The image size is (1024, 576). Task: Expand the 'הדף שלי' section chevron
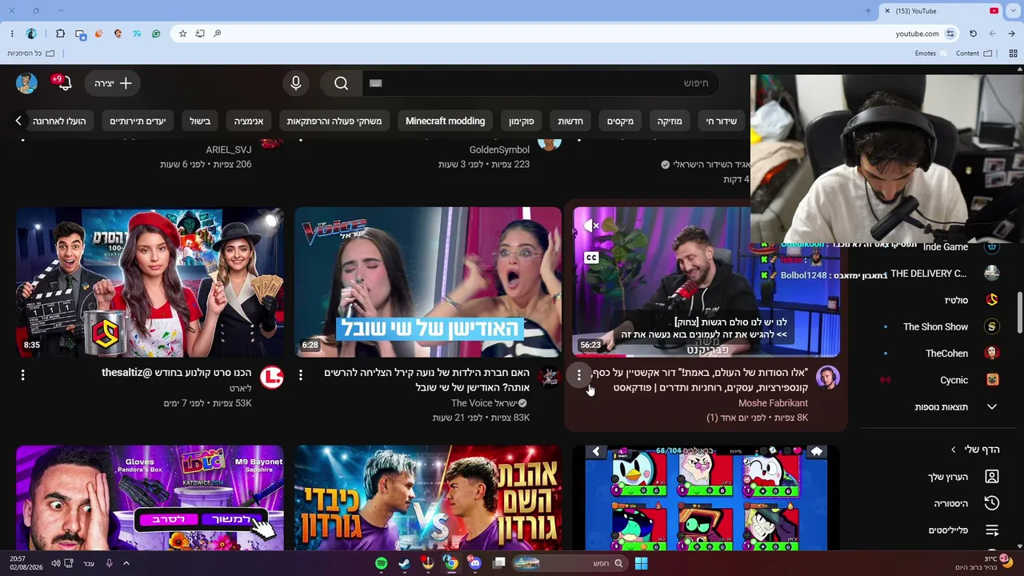click(x=954, y=450)
